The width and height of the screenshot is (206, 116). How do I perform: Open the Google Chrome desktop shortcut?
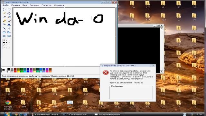point(8,105)
